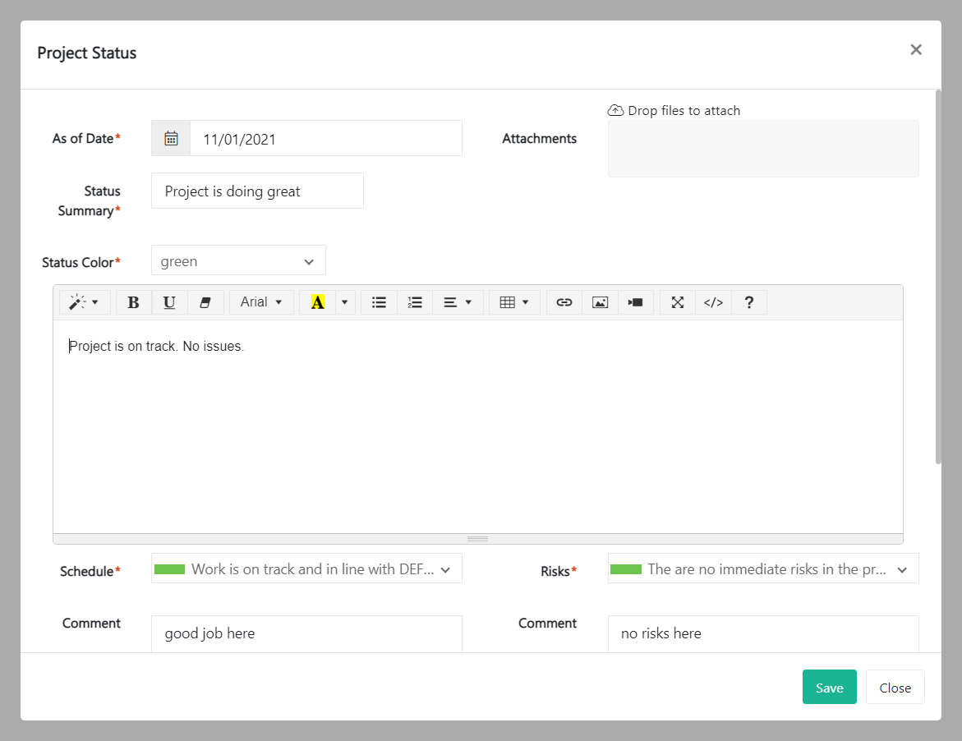962x741 pixels.
Task: Open the editor help dialog
Action: pos(748,302)
